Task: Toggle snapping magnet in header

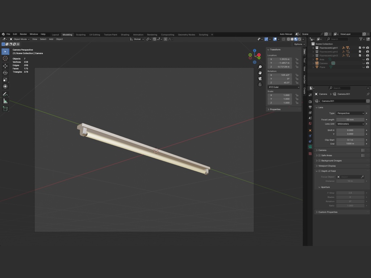Action: point(154,39)
